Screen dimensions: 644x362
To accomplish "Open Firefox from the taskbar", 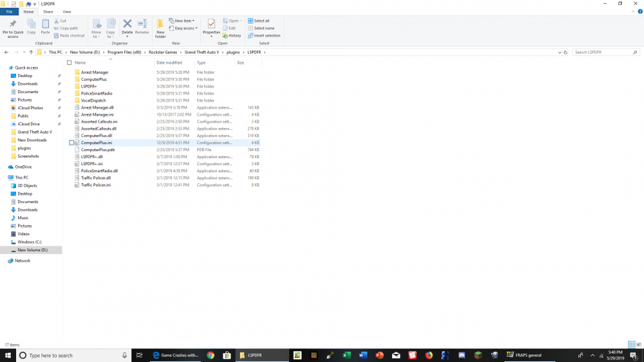I will coord(429,356).
